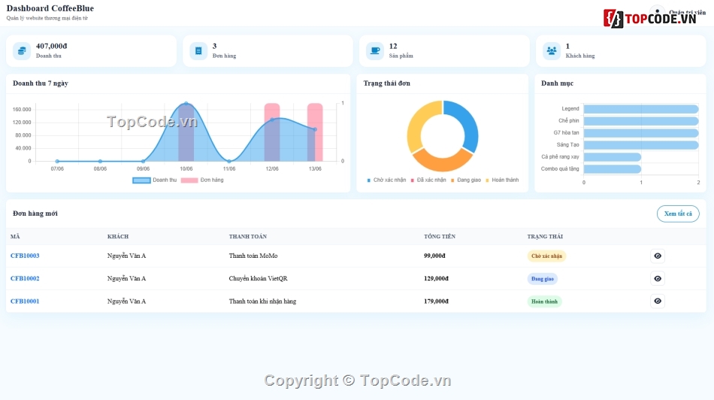Image resolution: width=714 pixels, height=400 pixels.
Task: Click the Xem tất cả button
Action: coord(678,214)
